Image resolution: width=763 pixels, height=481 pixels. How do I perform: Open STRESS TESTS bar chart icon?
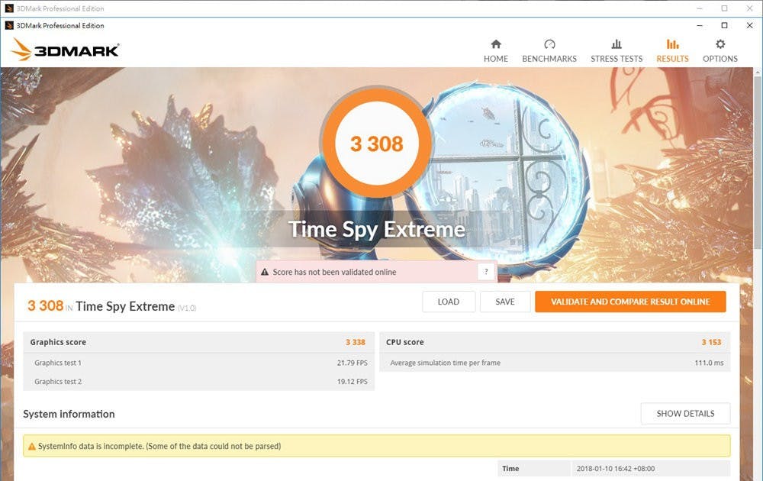click(x=617, y=44)
